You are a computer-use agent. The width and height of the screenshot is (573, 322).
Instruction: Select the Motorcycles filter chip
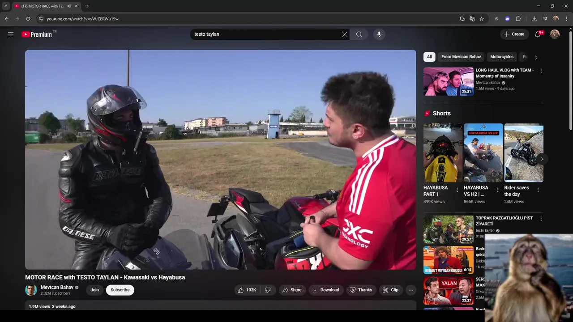click(502, 57)
